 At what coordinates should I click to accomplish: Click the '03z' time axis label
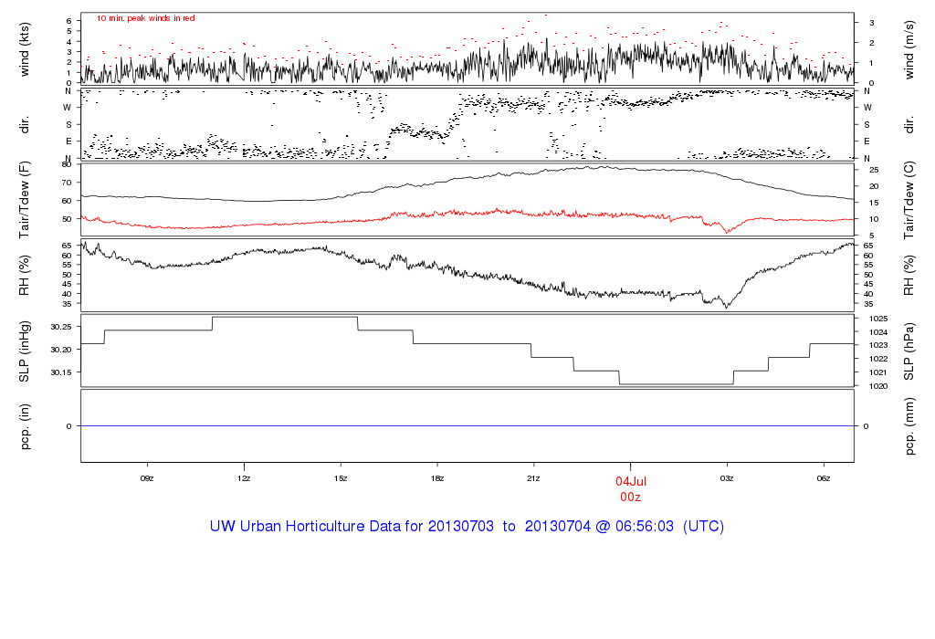pos(727,478)
